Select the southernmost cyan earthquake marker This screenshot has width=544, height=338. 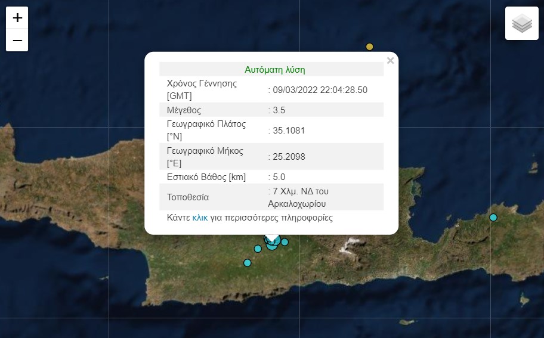pyautogui.click(x=247, y=263)
